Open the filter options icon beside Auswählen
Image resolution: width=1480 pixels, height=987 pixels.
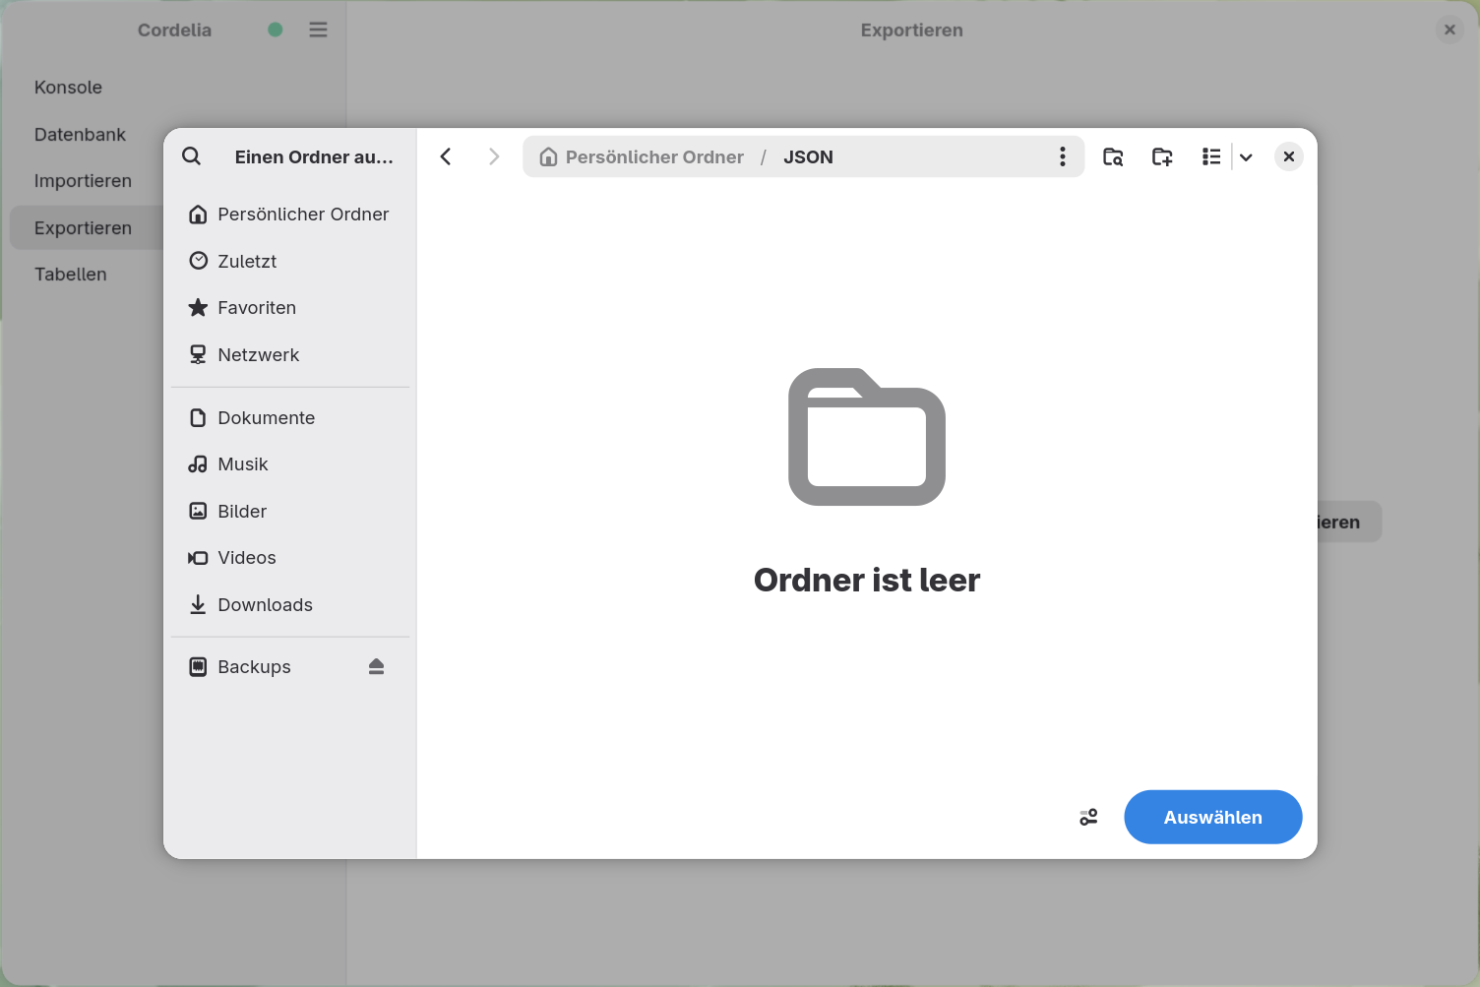(x=1088, y=817)
